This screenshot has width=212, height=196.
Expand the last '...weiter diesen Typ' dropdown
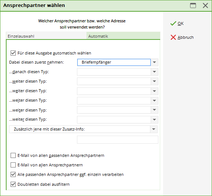click(x=154, y=120)
